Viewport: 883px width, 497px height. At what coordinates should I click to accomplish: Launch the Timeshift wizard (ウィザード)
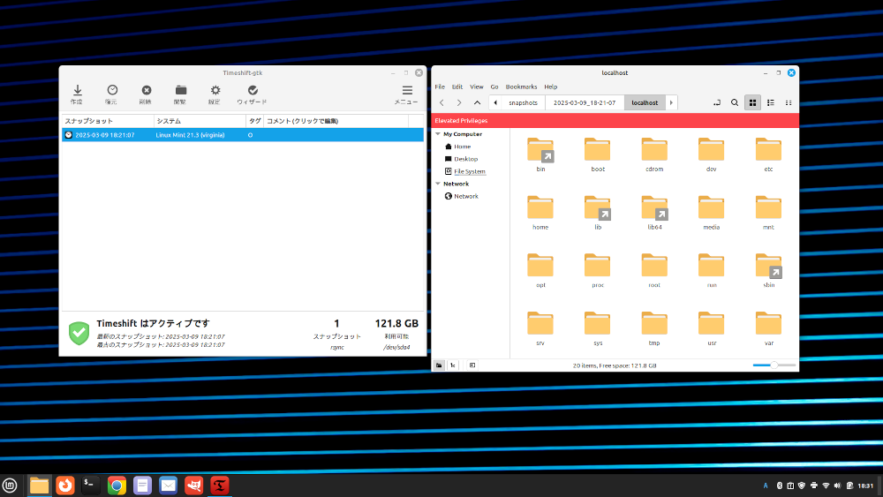click(253, 94)
